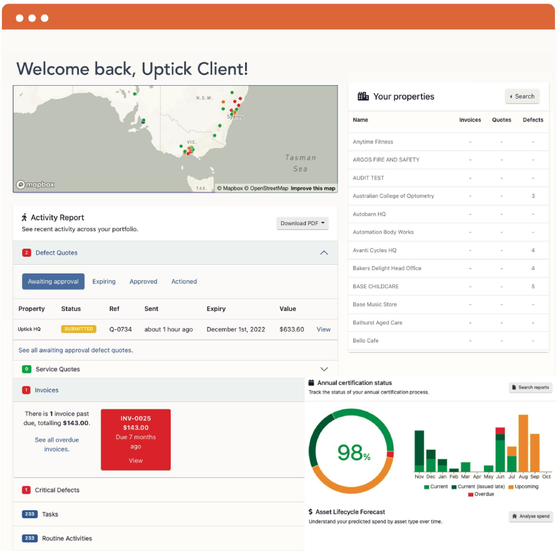Click the red 1 badge on Critical Defects

(26, 490)
